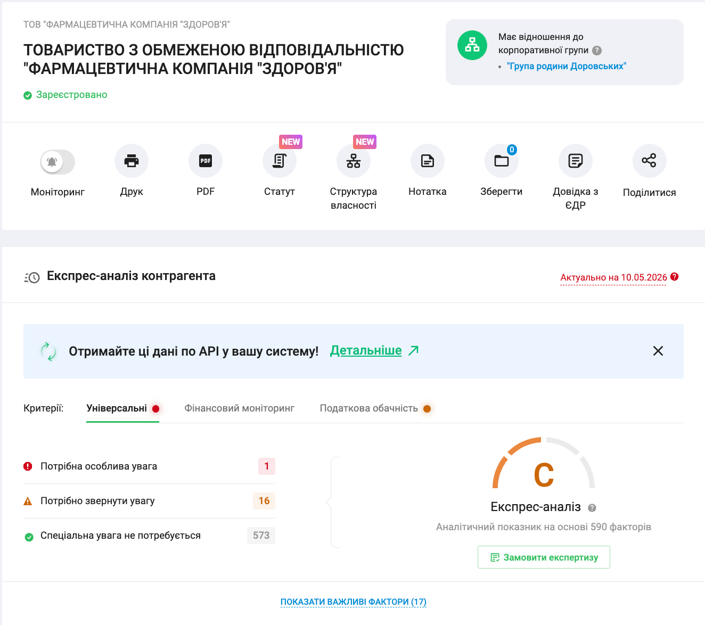
Task: Switch to Податкова обачність tab
Action: click(x=375, y=408)
